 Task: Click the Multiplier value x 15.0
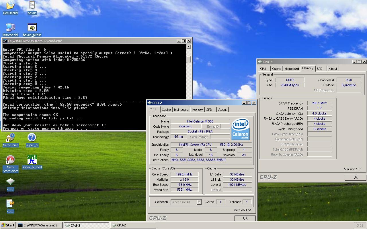[x=184, y=179]
